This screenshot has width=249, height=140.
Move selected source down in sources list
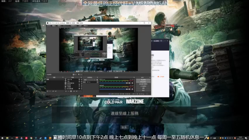coord(77,91)
